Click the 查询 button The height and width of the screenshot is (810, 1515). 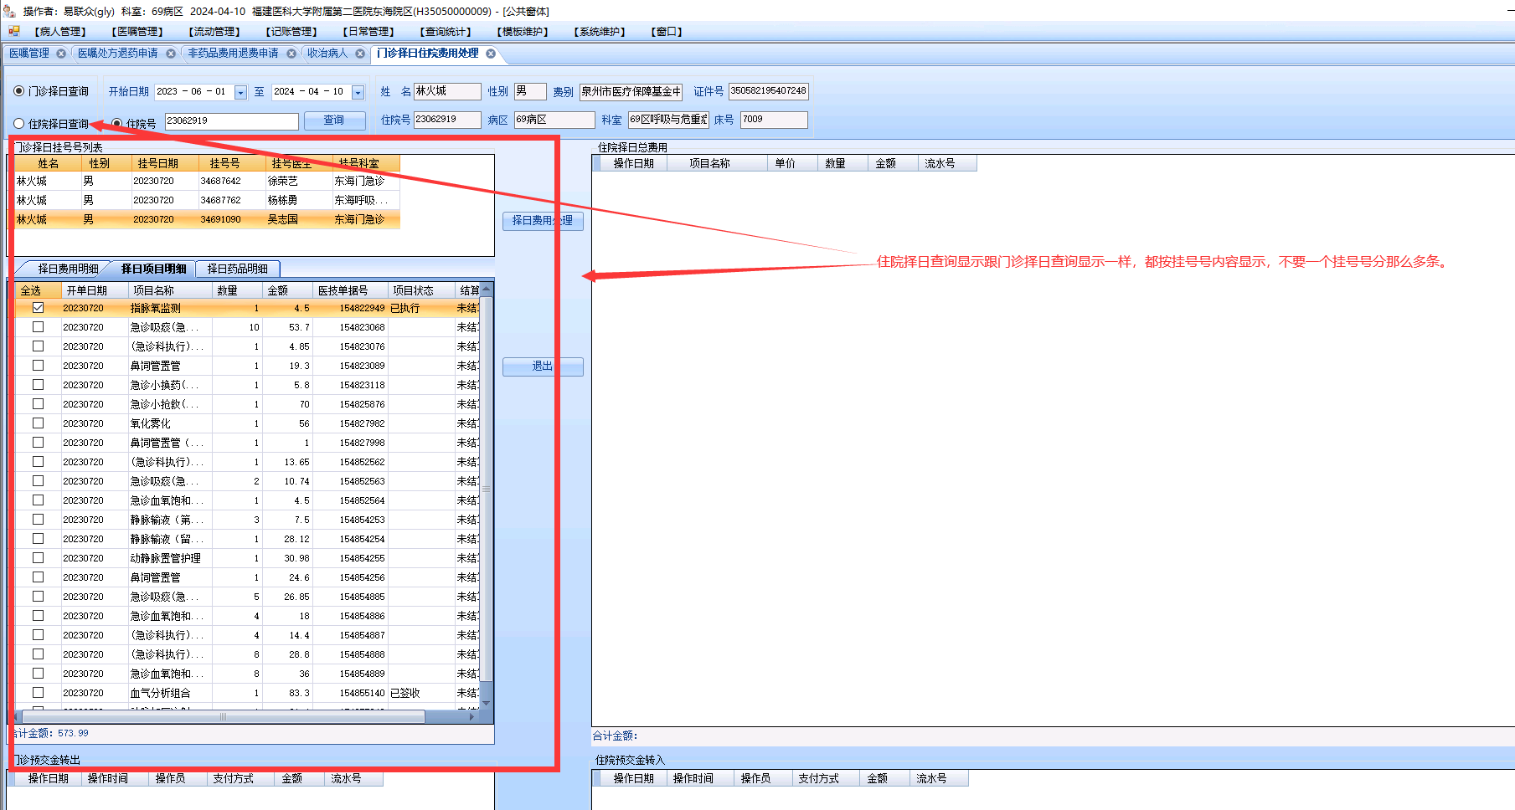tap(334, 120)
